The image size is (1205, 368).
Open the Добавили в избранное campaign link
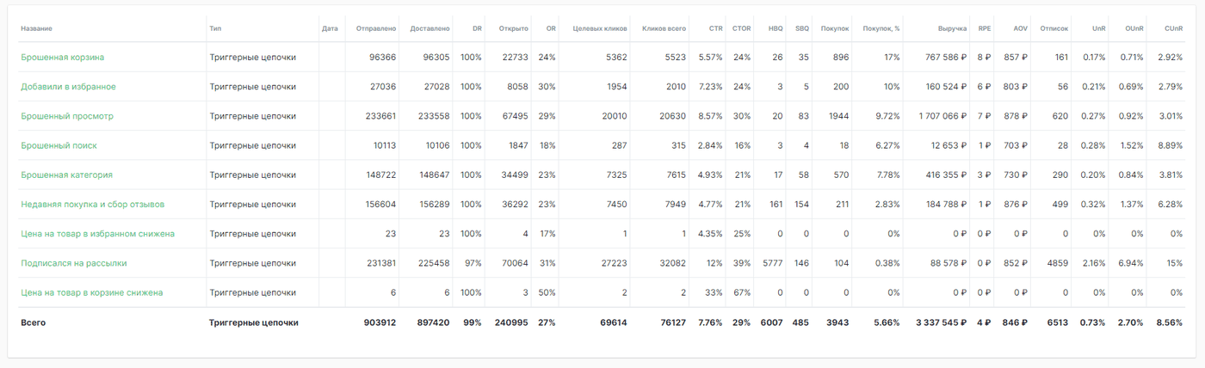pyautogui.click(x=69, y=87)
